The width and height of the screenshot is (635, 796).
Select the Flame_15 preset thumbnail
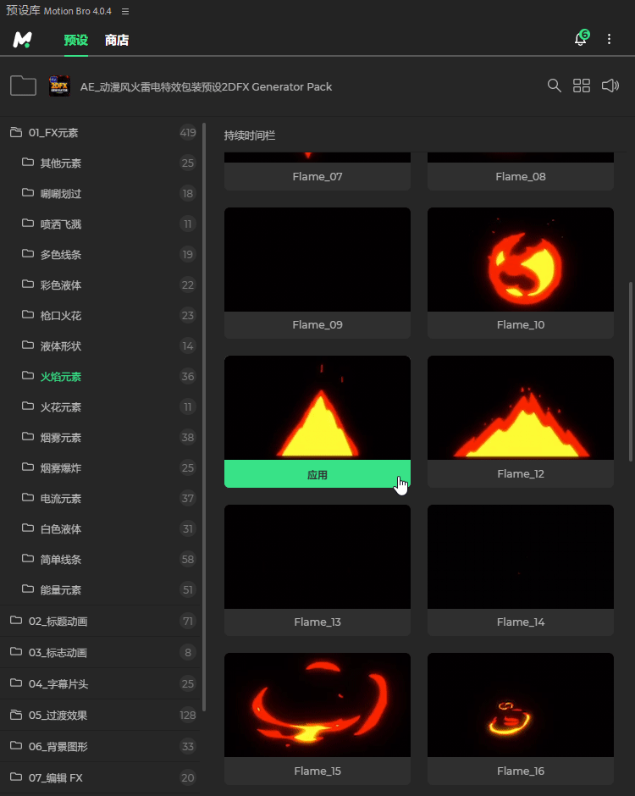317,705
